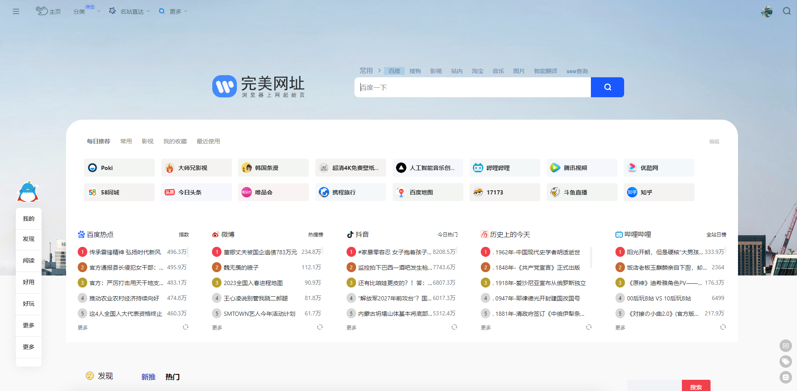
Task: Open 韩国条漫 shortcut
Action: (x=273, y=168)
